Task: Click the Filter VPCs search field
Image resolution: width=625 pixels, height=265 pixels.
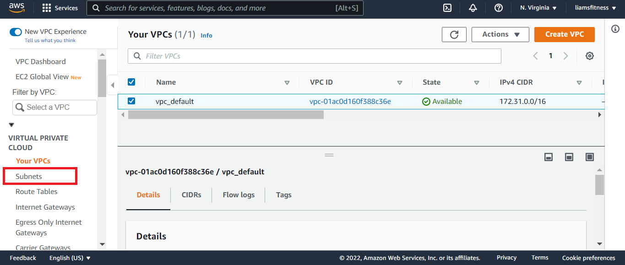Action: point(314,56)
